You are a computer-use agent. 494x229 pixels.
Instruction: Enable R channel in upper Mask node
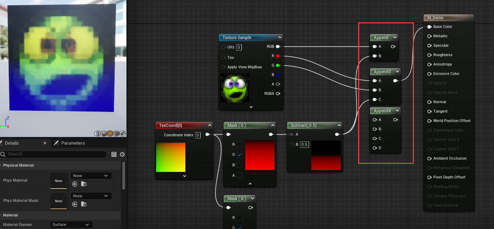(x=239, y=144)
